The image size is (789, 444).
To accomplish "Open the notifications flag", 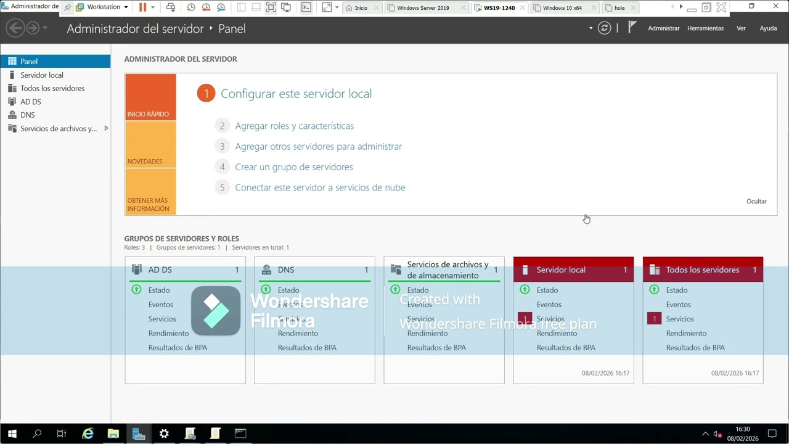I will pyautogui.click(x=632, y=27).
